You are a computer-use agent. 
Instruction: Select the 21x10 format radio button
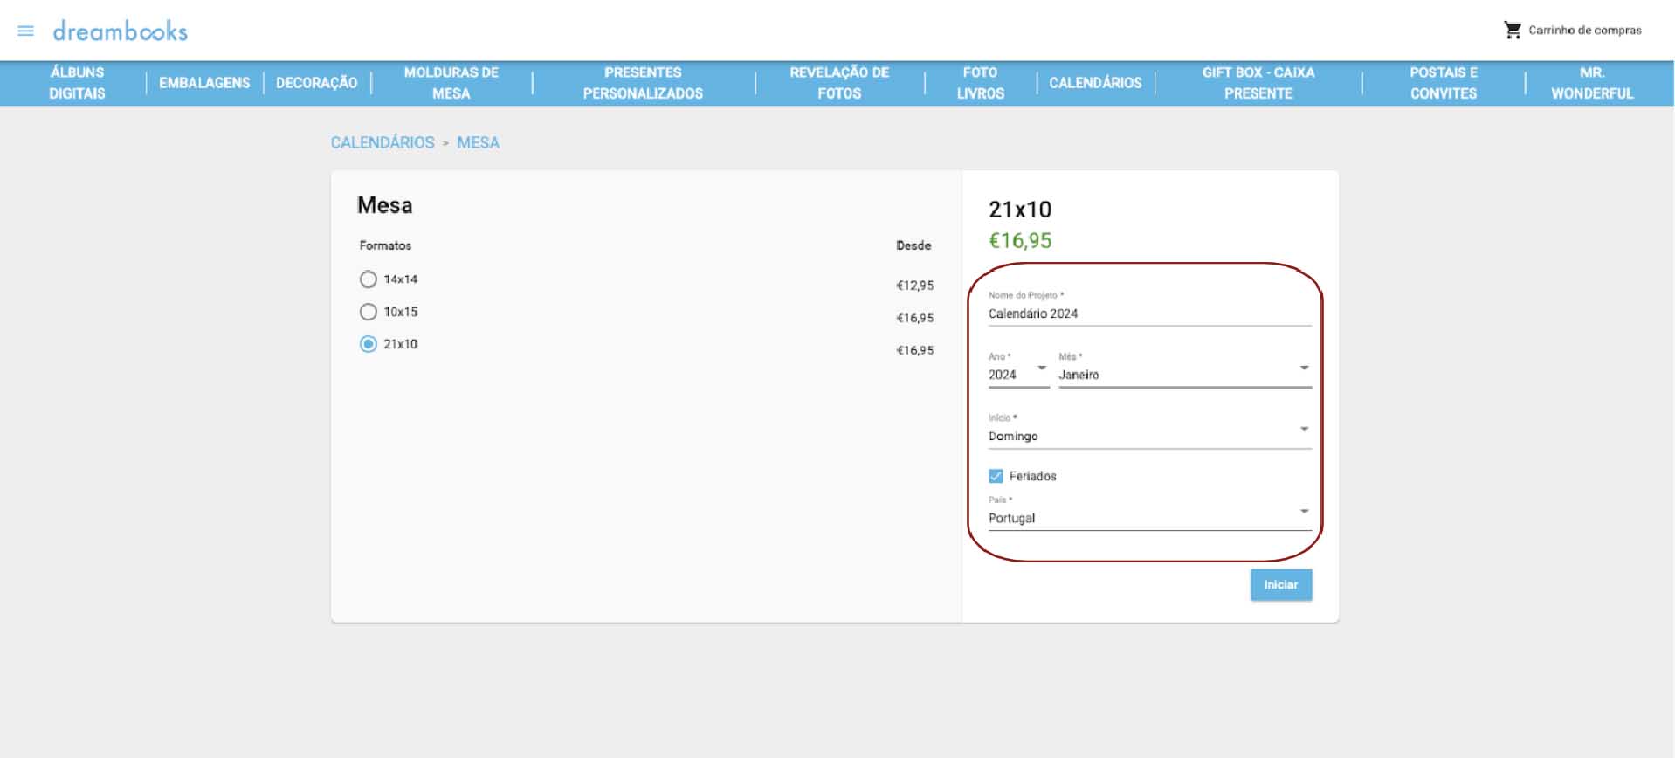369,344
